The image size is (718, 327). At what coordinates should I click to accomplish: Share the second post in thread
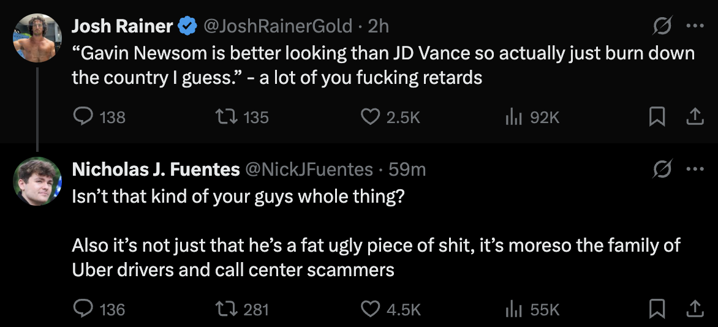[694, 309]
